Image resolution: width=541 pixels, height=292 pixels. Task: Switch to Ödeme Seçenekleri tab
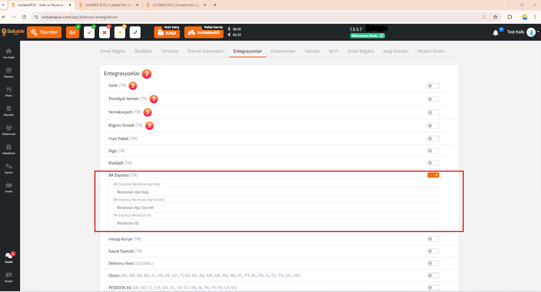206,51
